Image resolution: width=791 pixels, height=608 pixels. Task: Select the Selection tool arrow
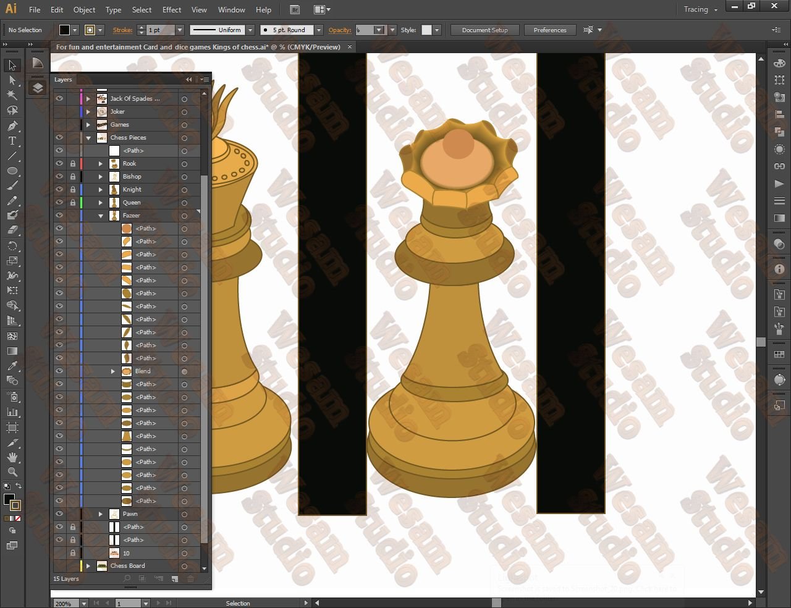12,65
